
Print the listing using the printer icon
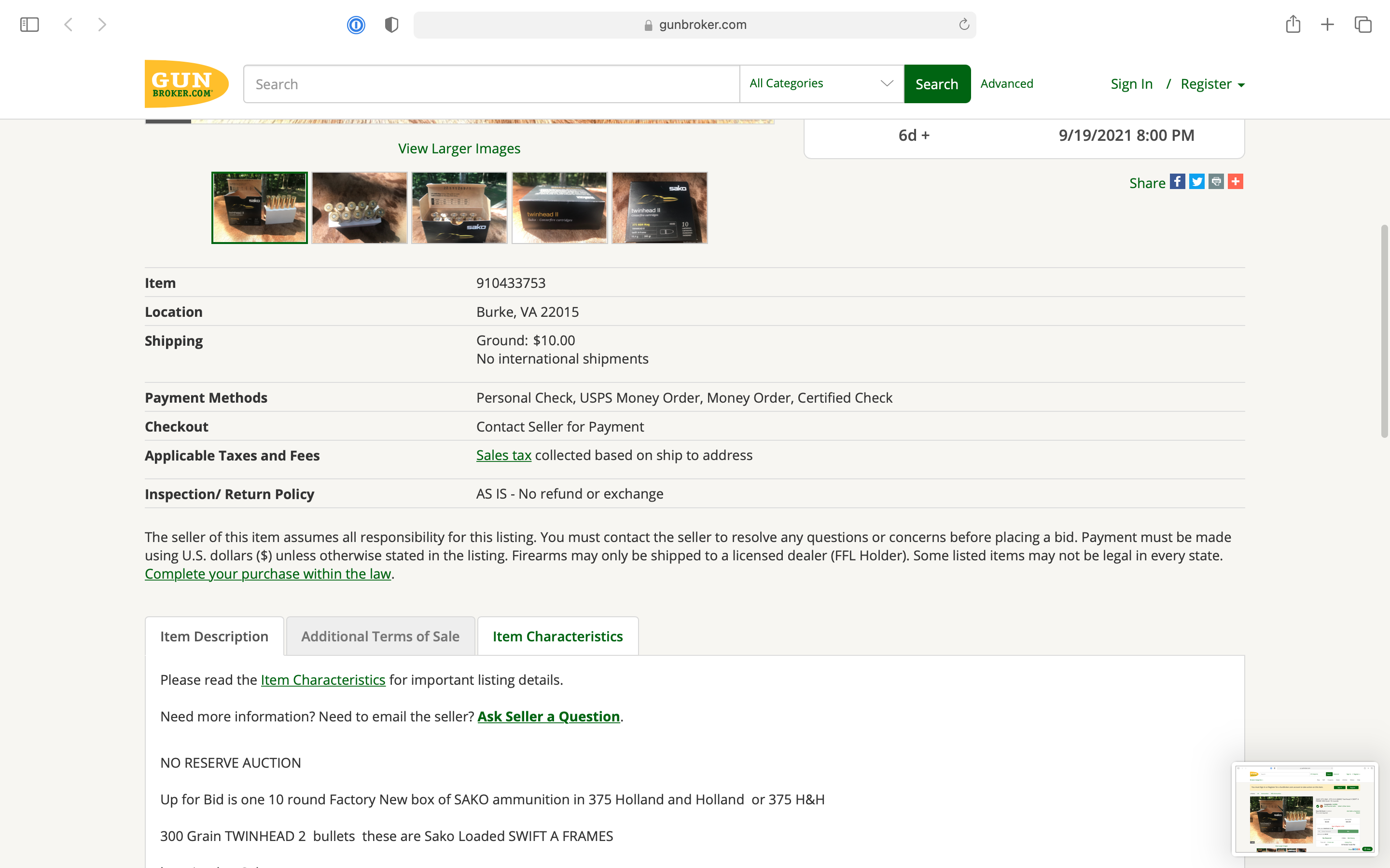[1216, 181]
